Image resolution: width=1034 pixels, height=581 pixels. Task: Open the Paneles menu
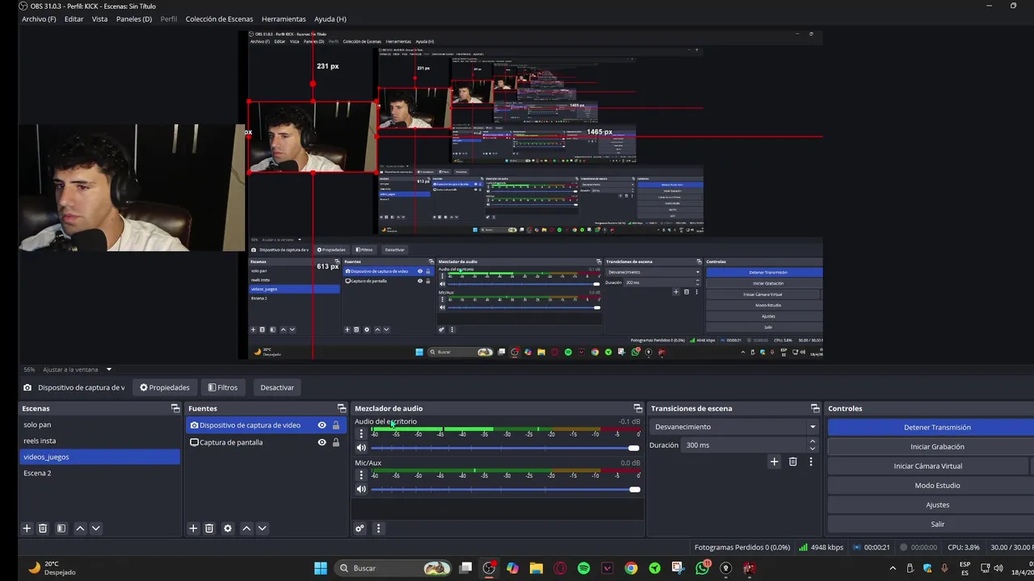(x=134, y=19)
